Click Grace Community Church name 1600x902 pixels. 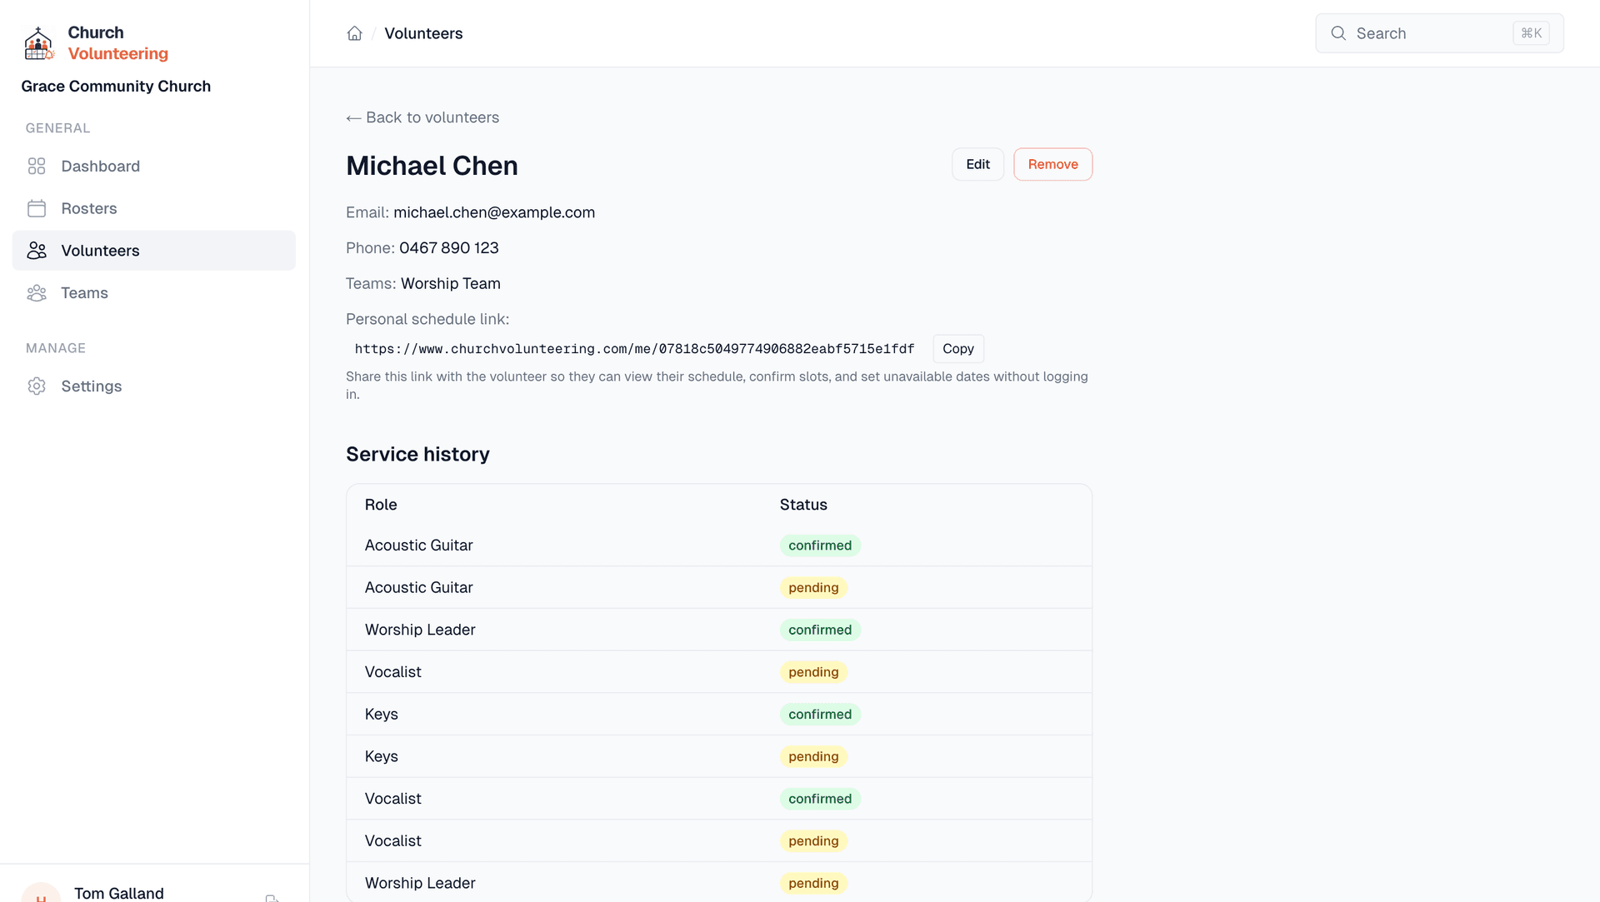tap(116, 87)
